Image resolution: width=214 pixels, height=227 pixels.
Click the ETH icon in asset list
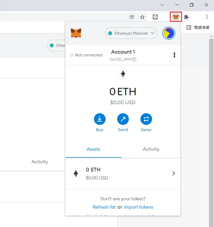click(75, 173)
